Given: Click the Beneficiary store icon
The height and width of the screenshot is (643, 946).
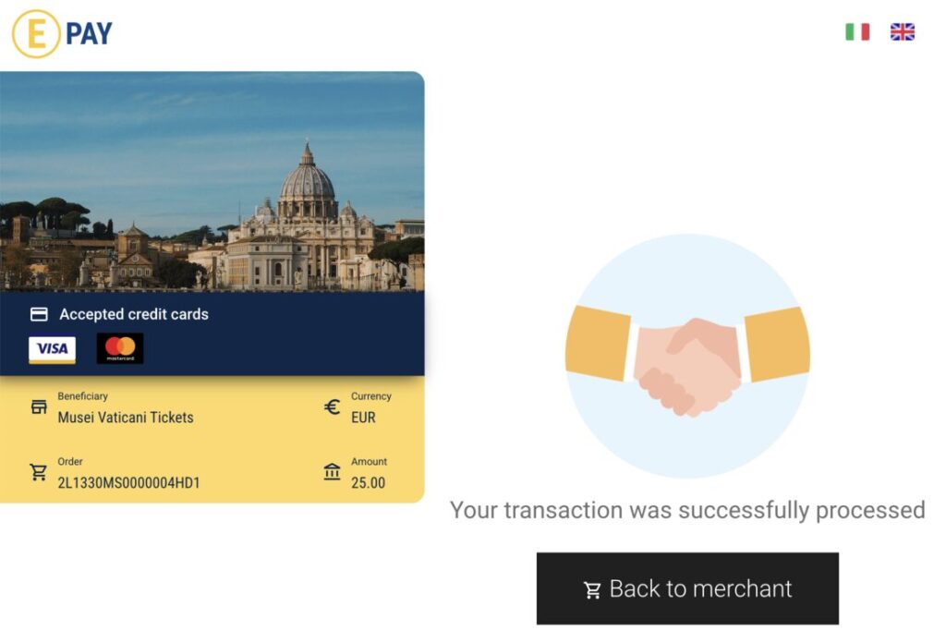Looking at the screenshot, I should coord(39,407).
